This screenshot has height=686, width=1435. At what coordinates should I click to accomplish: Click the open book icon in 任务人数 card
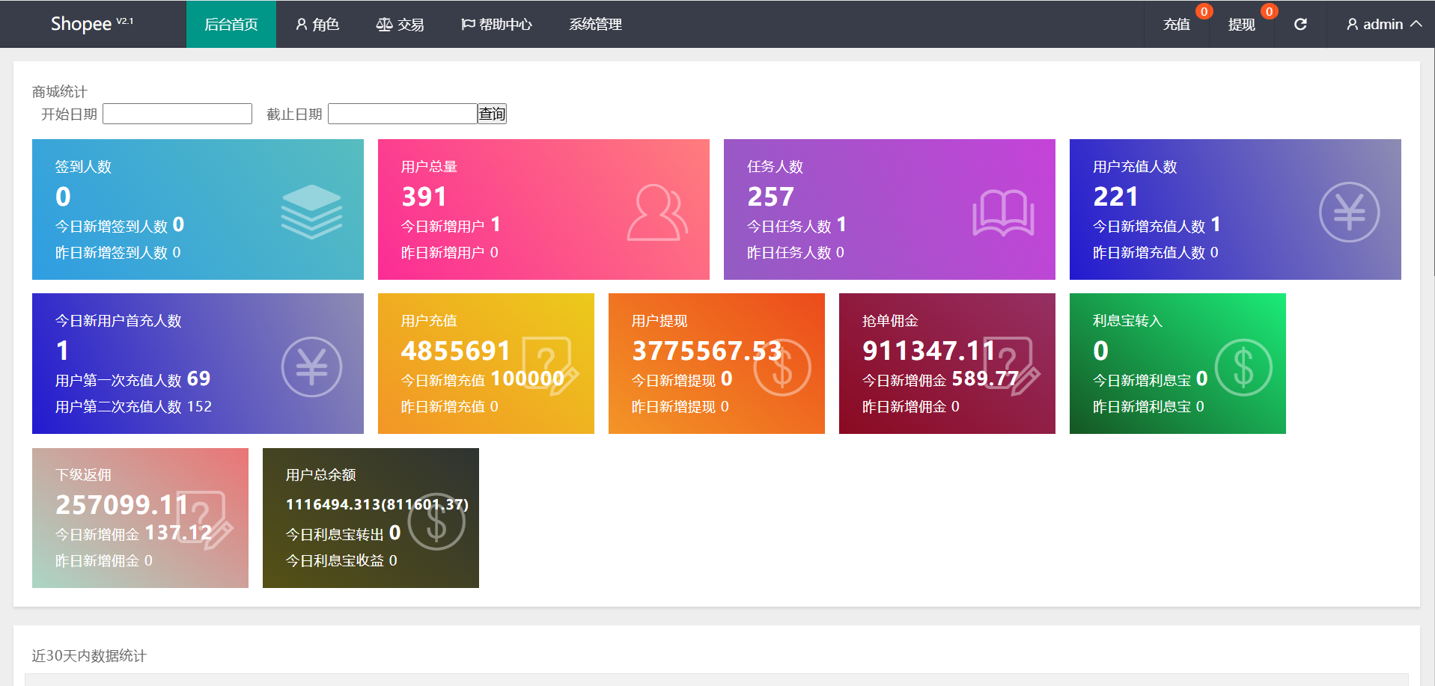pos(1003,213)
